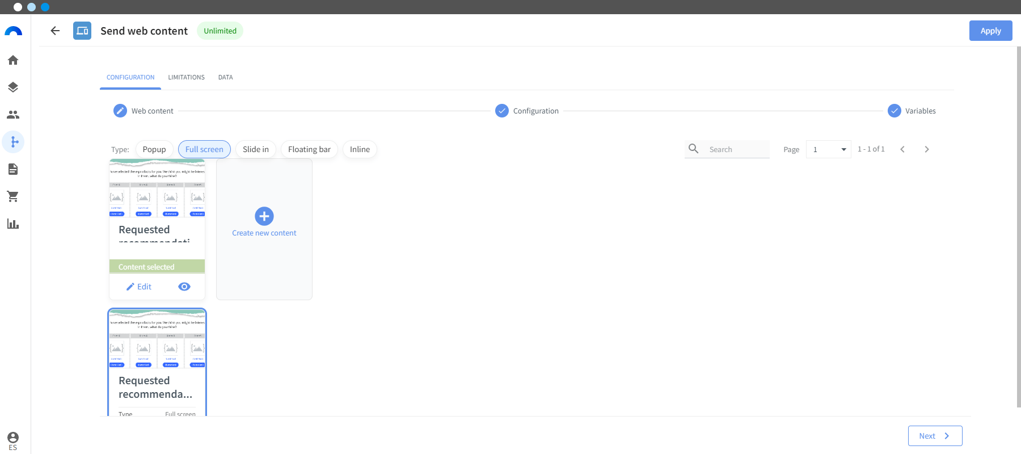Preview selected content with eye icon
This screenshot has height=454, width=1021.
[x=184, y=287]
